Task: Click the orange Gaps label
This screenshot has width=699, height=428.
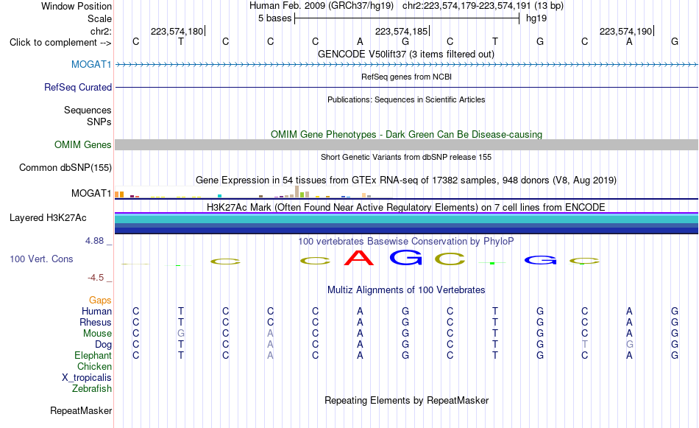Action: 100,300
